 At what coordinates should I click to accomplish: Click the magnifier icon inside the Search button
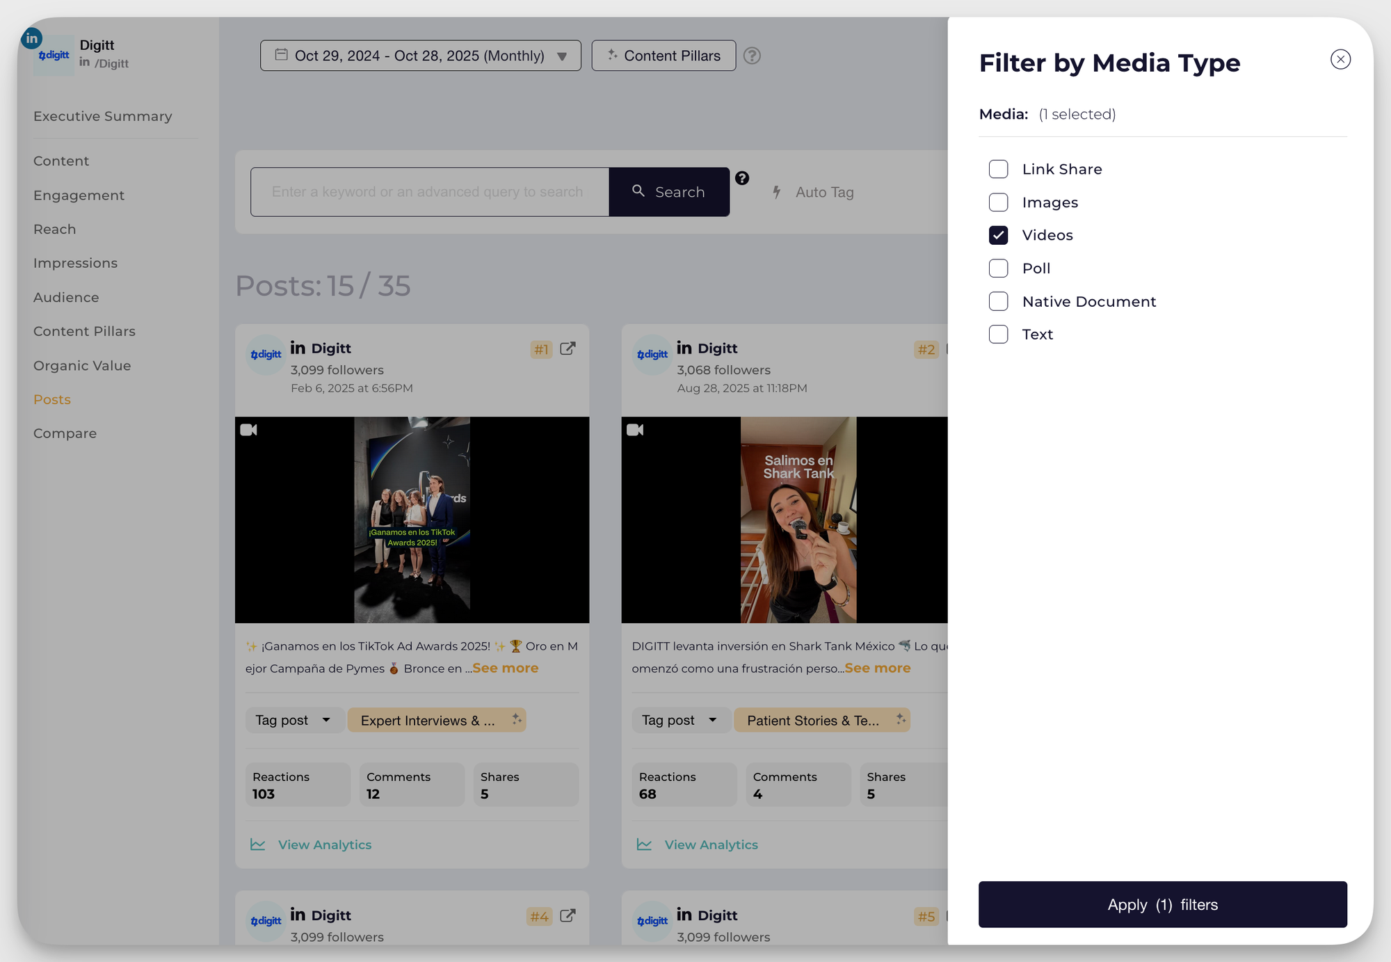[639, 191]
